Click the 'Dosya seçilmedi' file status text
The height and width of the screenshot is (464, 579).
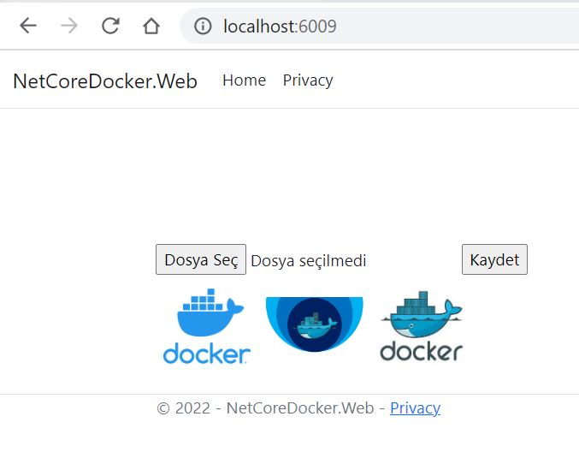pyautogui.click(x=308, y=261)
